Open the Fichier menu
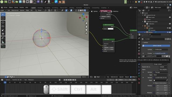This screenshot has width=172, height=97. [x=5, y=8]
